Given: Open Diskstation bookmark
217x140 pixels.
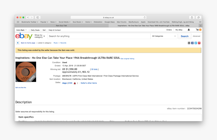Looking at the screenshot, I should [98, 22].
